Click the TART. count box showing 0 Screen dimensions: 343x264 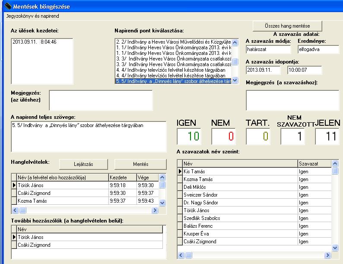pos(258,136)
